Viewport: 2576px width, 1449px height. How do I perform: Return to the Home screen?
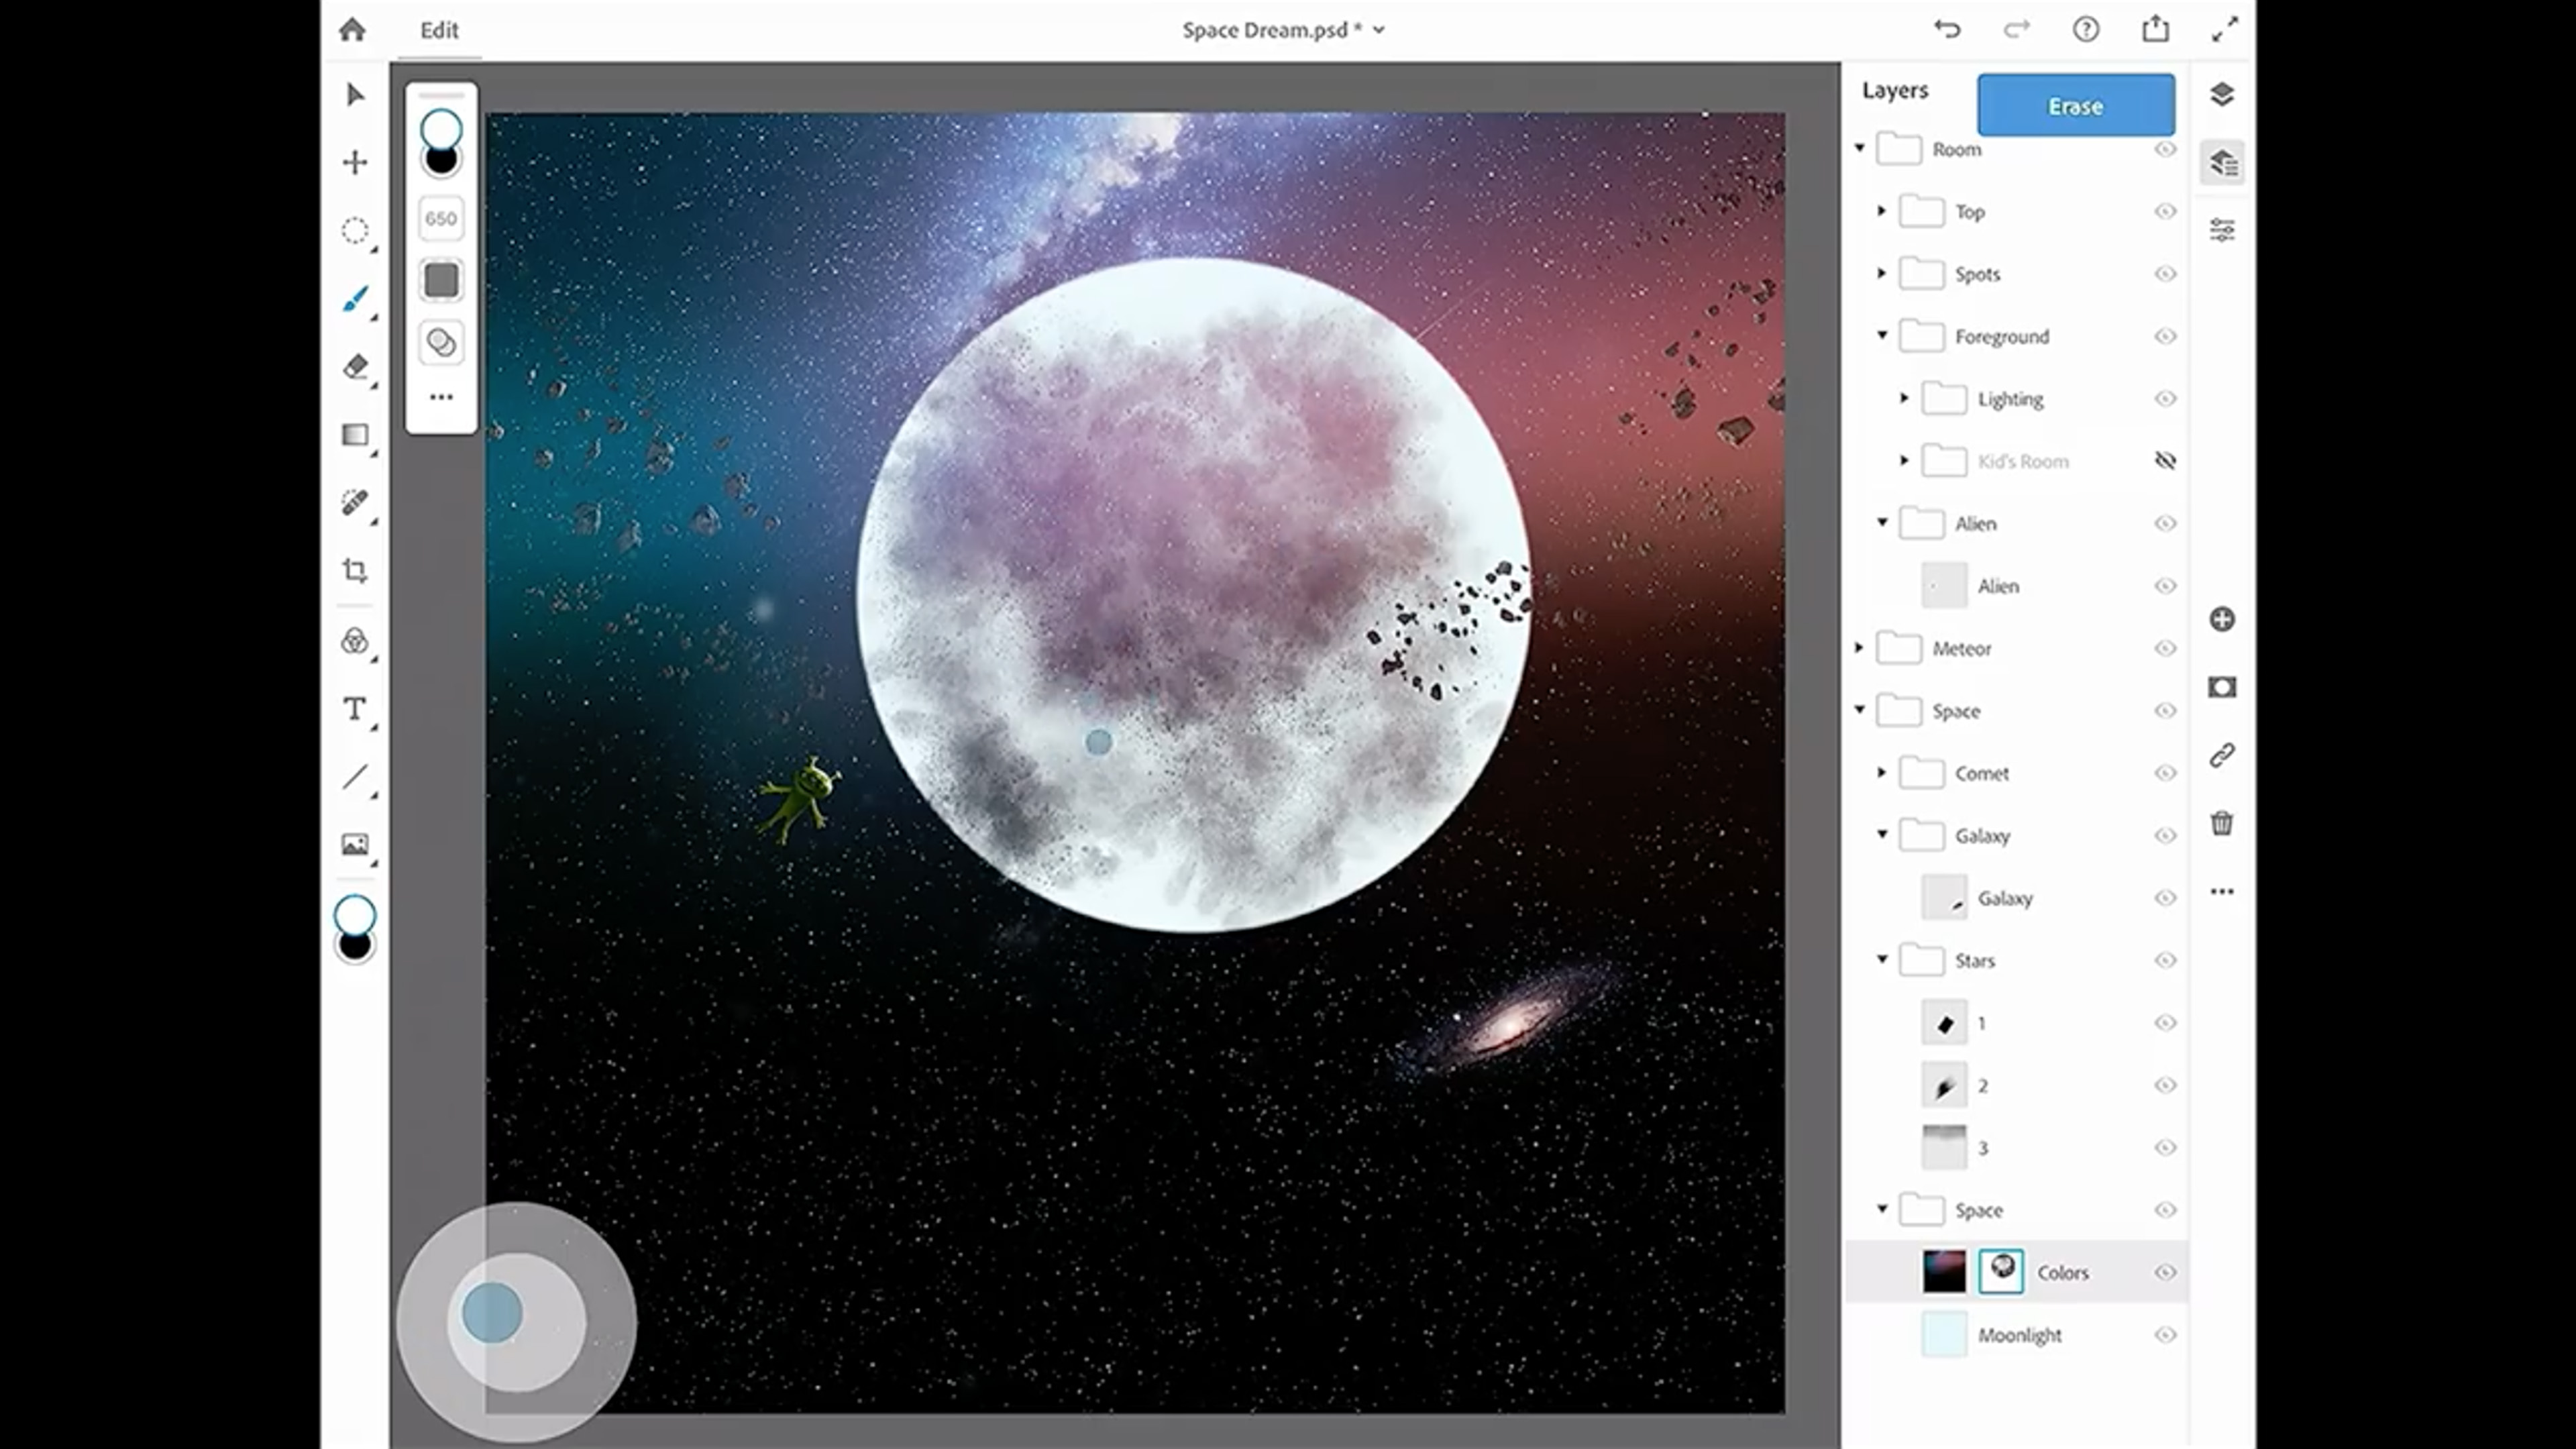point(352,30)
